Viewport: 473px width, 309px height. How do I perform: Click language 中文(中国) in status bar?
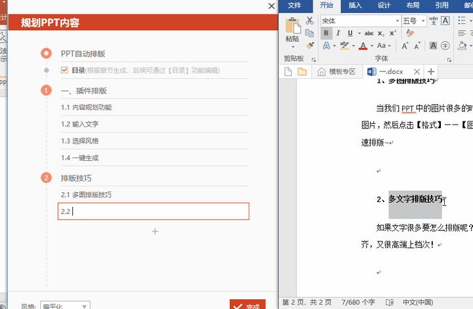coord(418,302)
